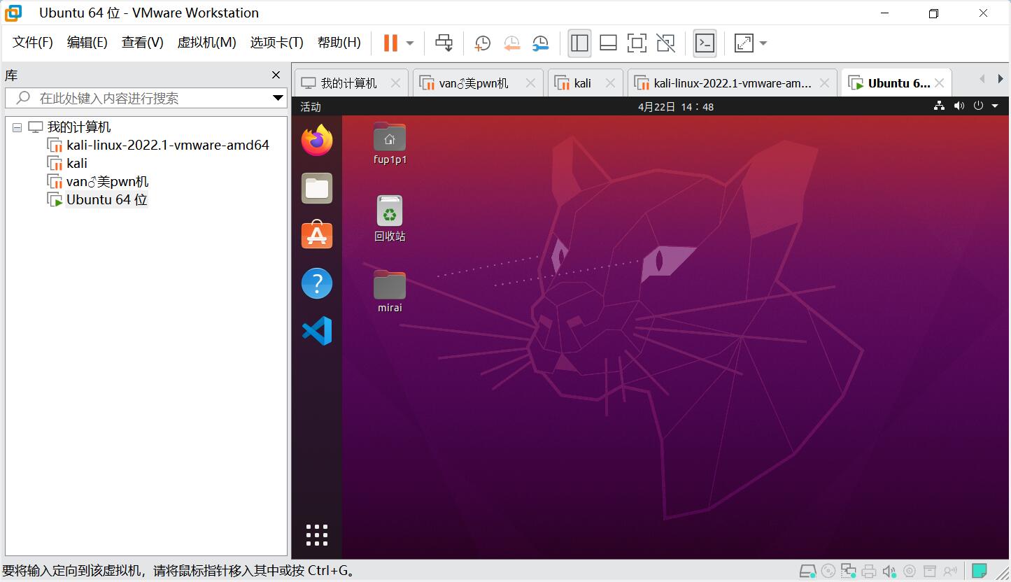1011x582 pixels.
Task: Toggle the console view button
Action: (x=705, y=43)
